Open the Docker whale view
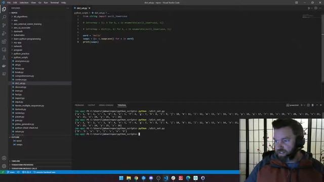This screenshot has width=324, height=182. 4,66
